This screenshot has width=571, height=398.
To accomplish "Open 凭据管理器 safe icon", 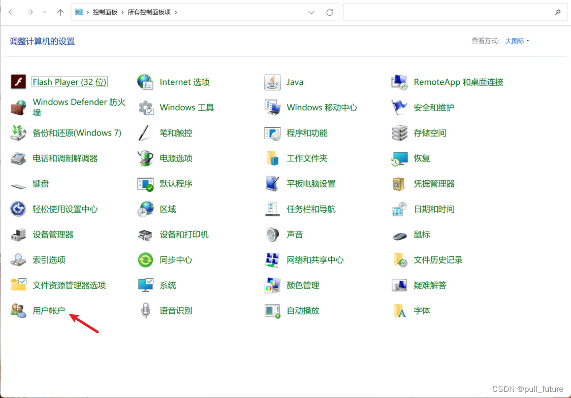I will pos(399,184).
